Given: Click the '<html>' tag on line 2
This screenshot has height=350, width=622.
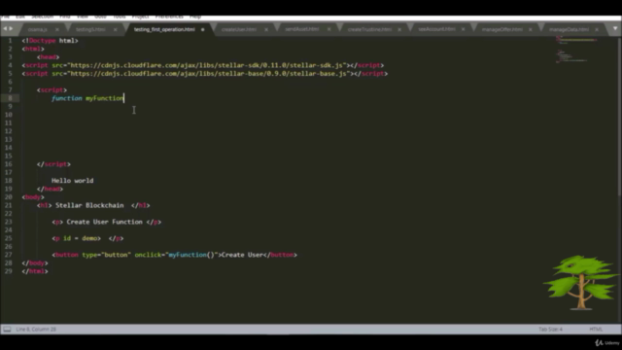Looking at the screenshot, I should (33, 49).
